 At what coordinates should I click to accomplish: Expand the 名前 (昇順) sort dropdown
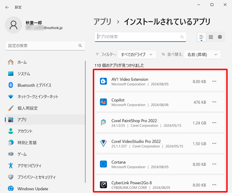tap(202, 55)
